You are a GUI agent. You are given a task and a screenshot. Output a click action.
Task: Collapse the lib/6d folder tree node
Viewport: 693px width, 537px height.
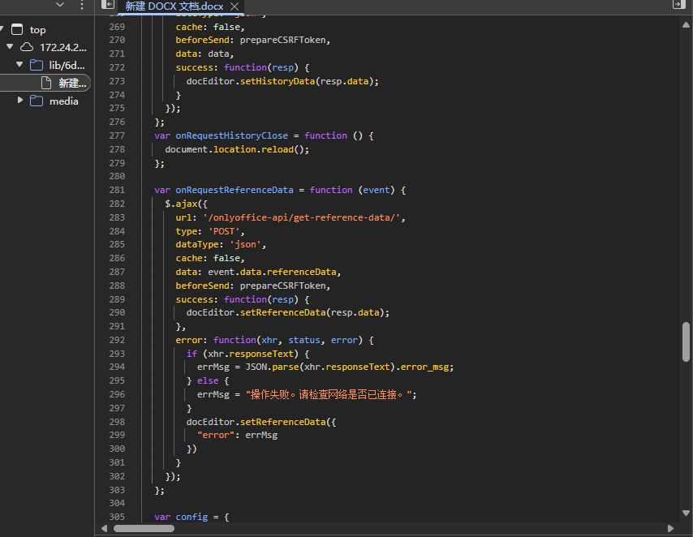coord(20,65)
